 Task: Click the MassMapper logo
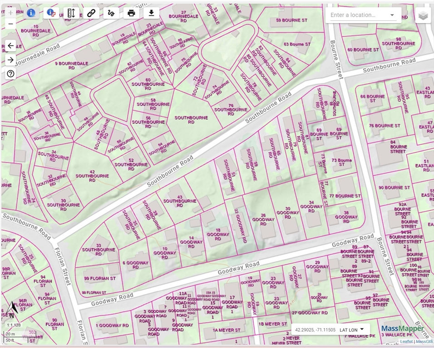click(x=402, y=329)
